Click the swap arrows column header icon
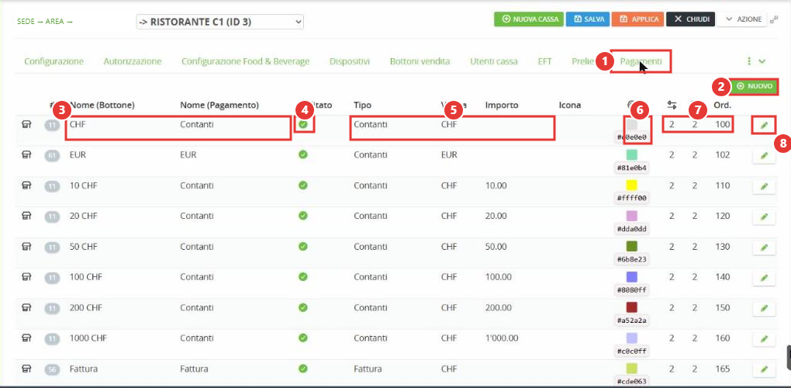Screen dimensions: 791x388 coord(672,105)
